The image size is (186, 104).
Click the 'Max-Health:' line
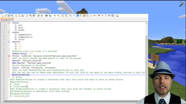pyautogui.click(x=32, y=63)
